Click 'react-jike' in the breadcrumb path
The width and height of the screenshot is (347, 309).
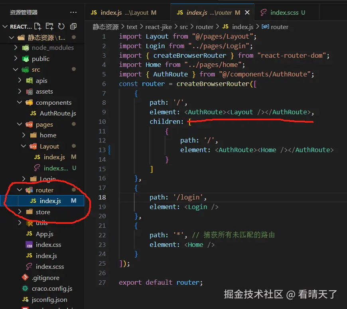pyautogui.click(x=158, y=27)
